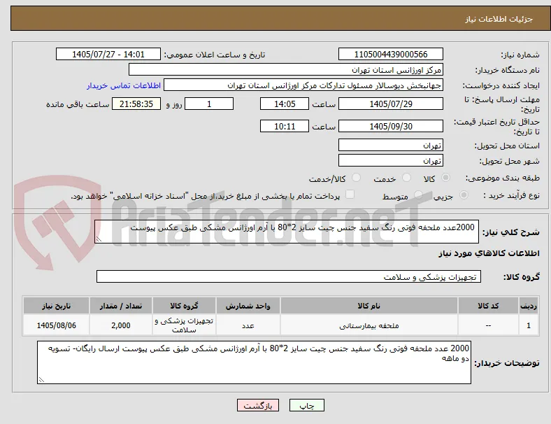Image resolution: width=551 pixels, height=424 pixels.
Task: Click the delivery province field تهران
Action: (x=390, y=146)
